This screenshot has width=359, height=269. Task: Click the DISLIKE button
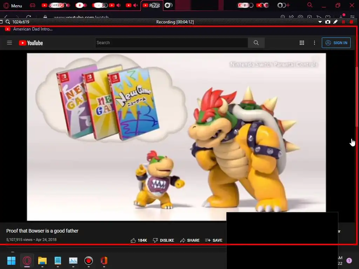tap(163, 240)
